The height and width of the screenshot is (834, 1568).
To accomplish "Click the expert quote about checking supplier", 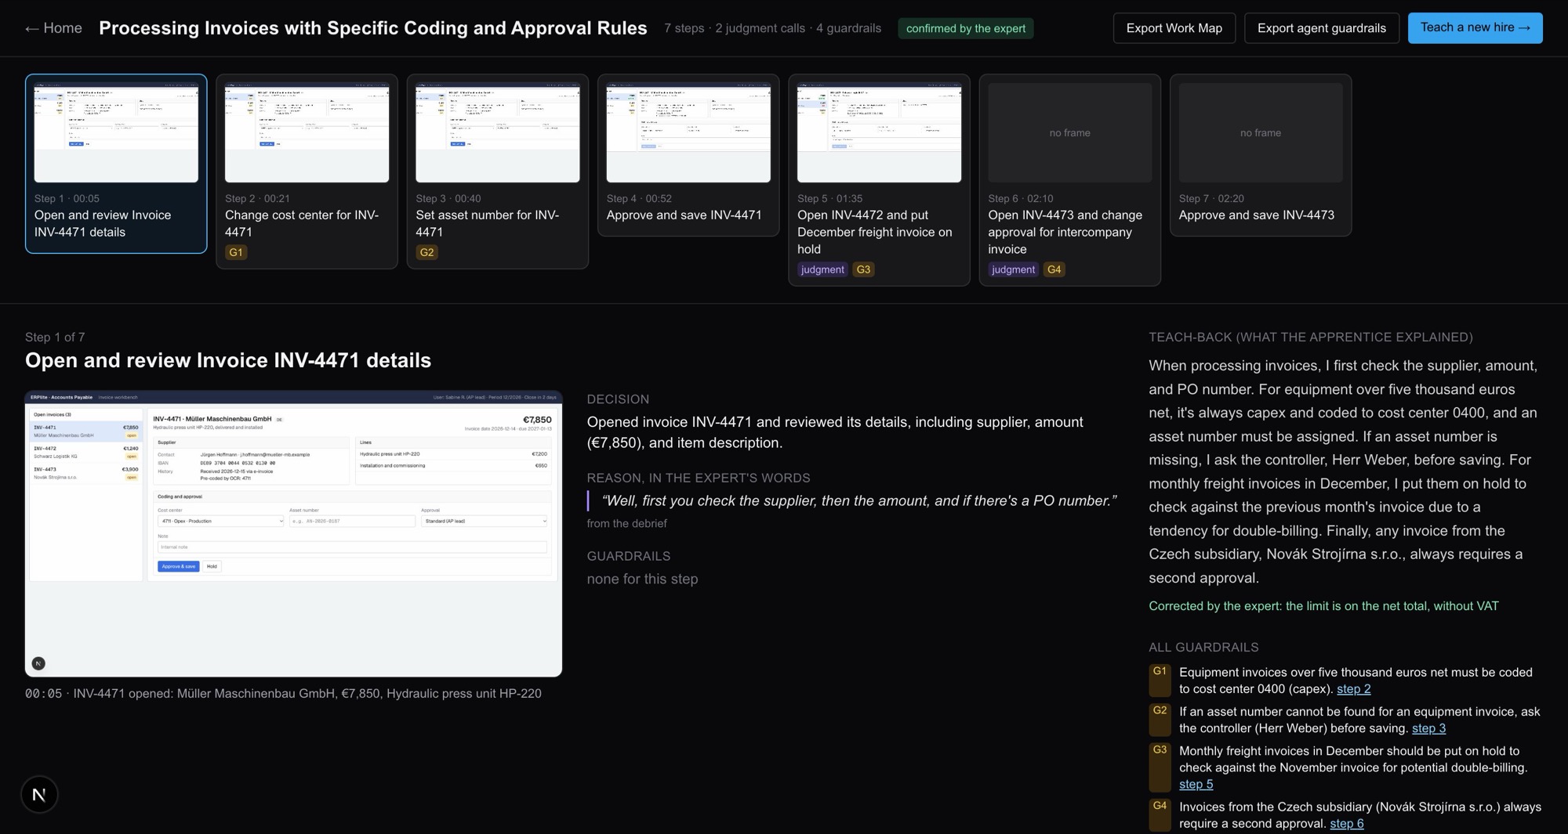I will point(859,500).
